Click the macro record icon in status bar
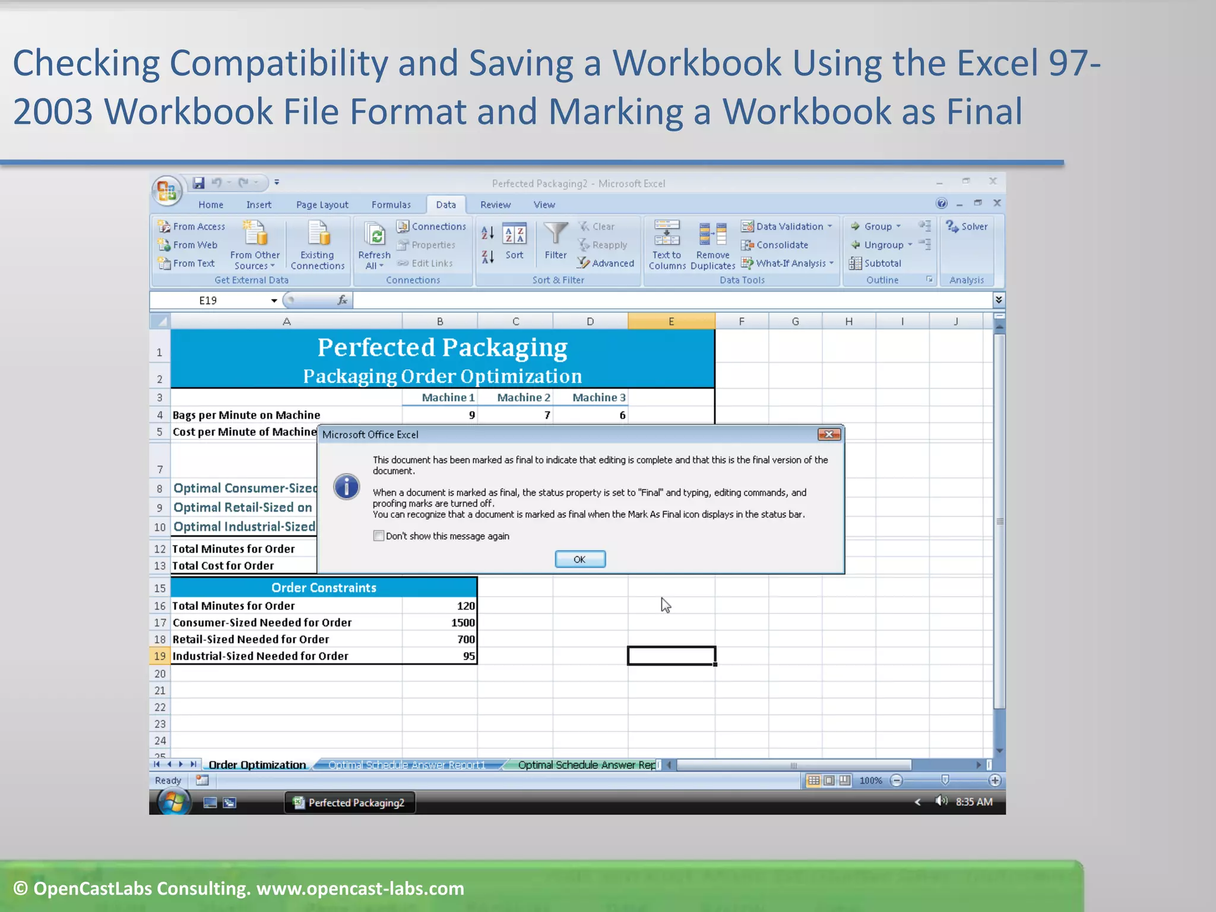The height and width of the screenshot is (912, 1216). tap(202, 780)
